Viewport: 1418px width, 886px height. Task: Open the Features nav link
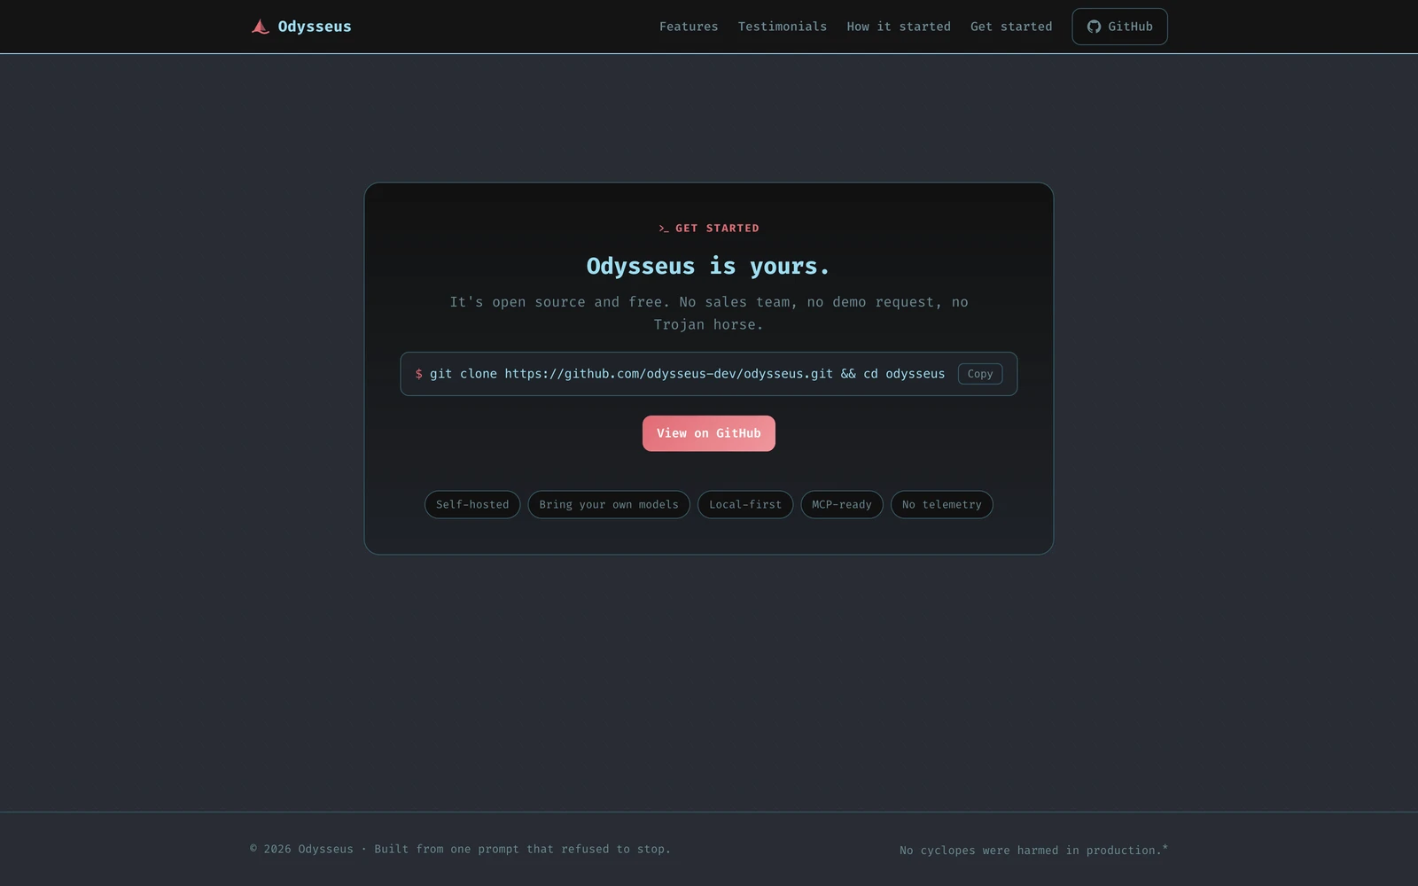(x=689, y=27)
